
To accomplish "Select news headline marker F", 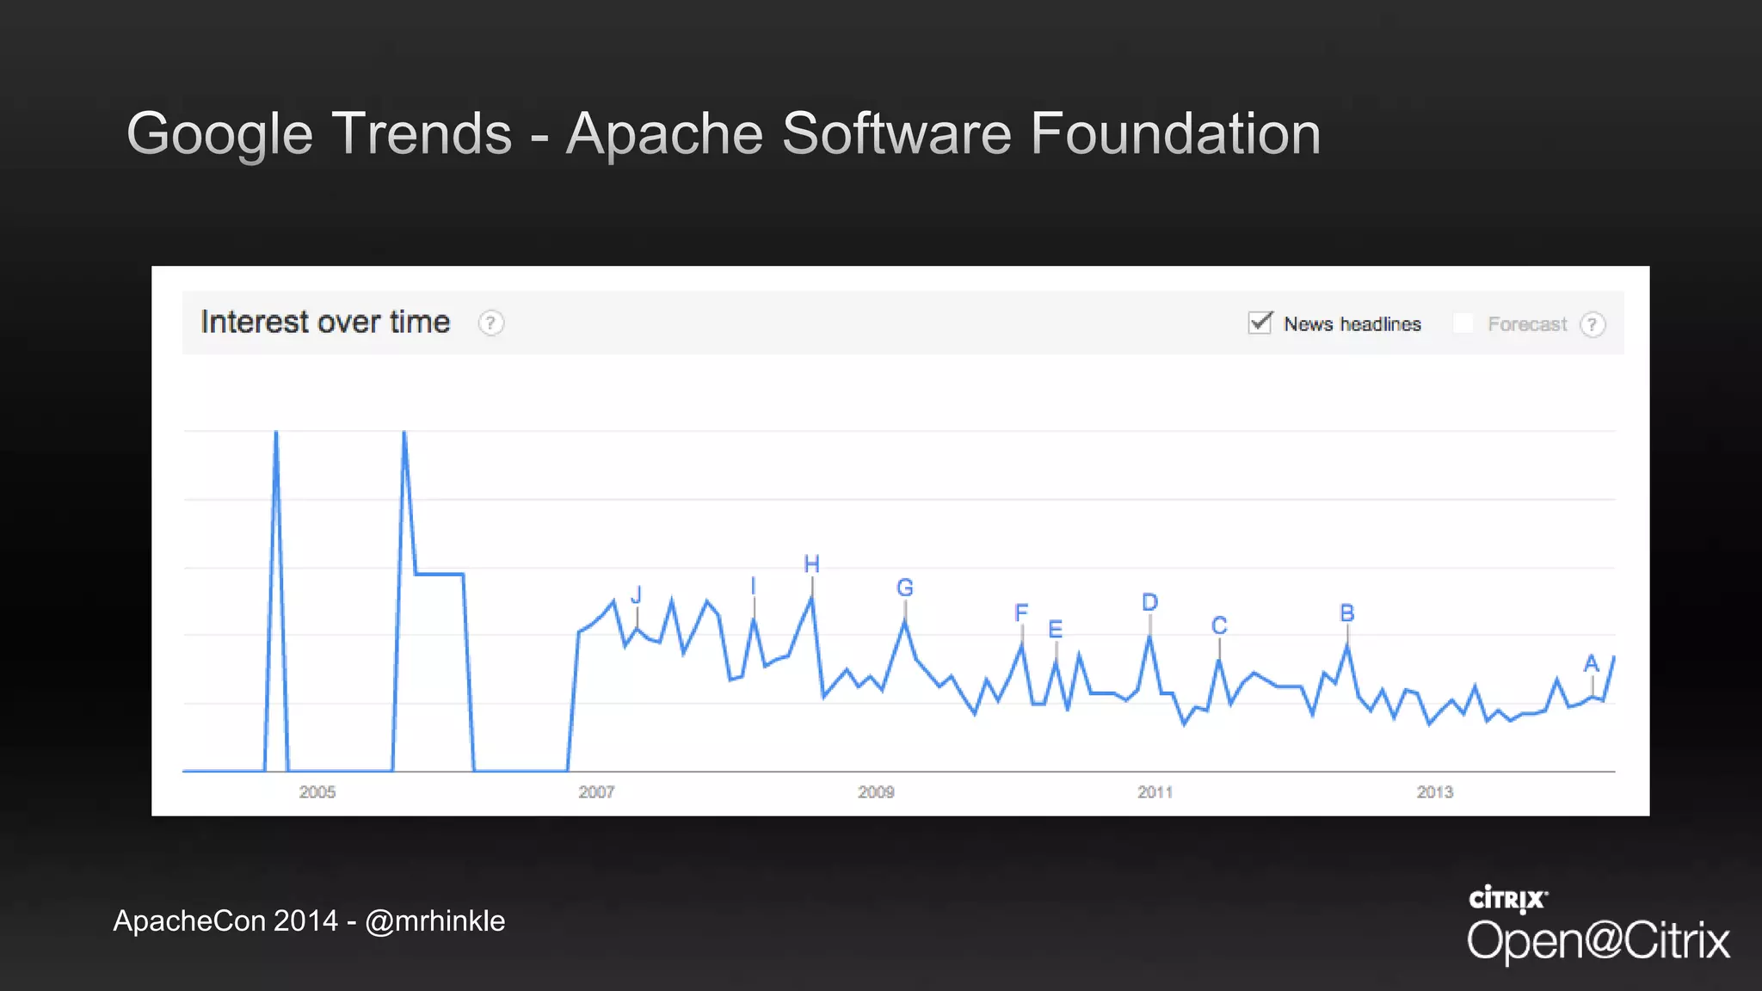I will click(x=1021, y=612).
